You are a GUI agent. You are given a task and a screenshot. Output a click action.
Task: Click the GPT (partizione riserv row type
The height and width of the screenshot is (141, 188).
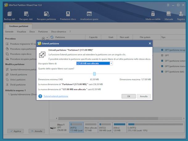pyautogui.click(x=174, y=66)
